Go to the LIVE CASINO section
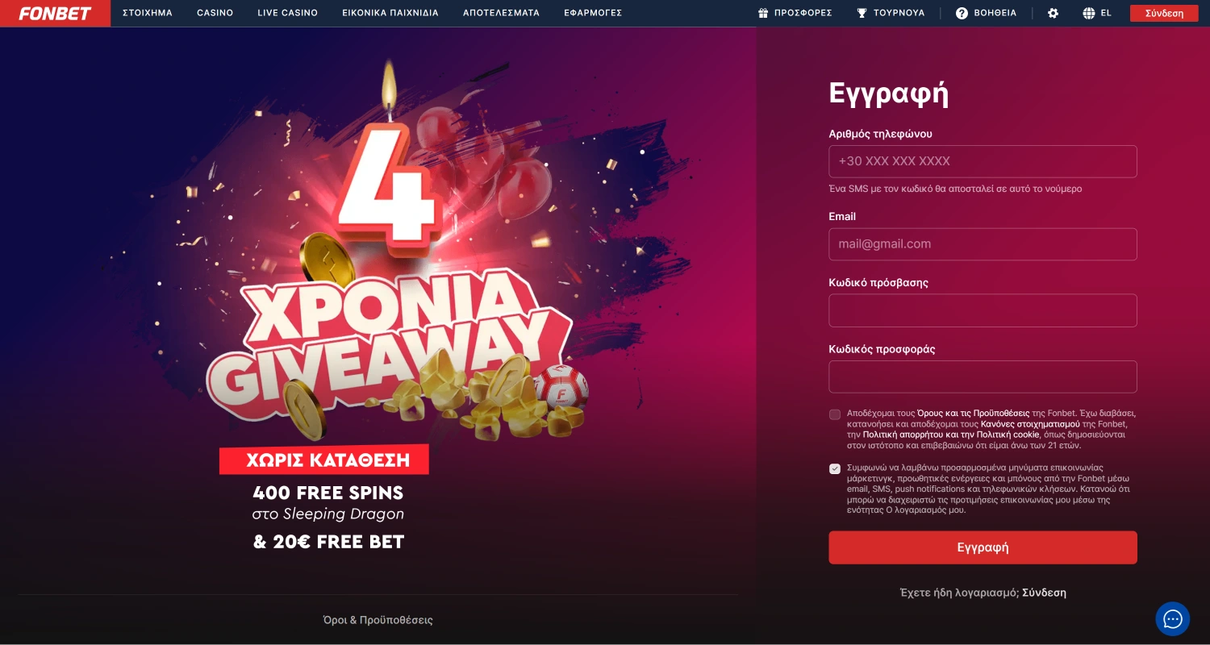The height and width of the screenshot is (645, 1210). point(288,13)
